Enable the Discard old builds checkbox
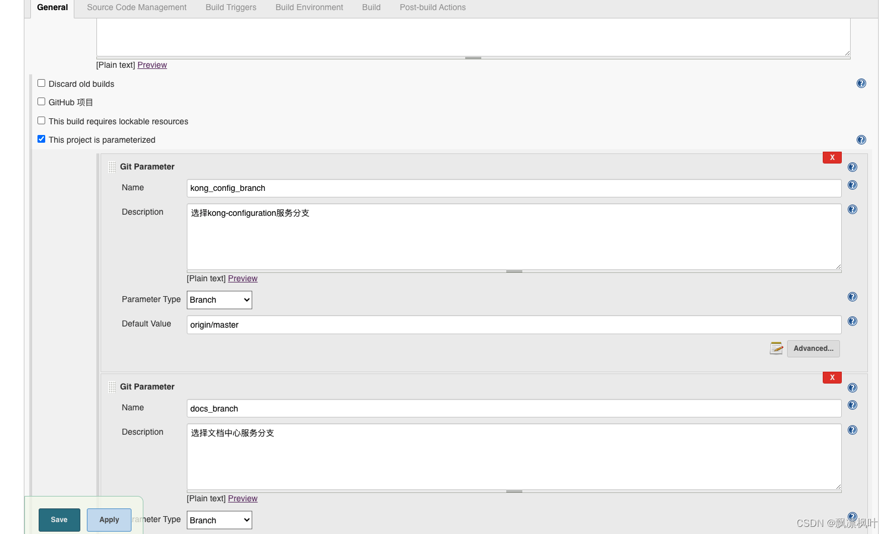The width and height of the screenshot is (887, 534). pos(41,83)
